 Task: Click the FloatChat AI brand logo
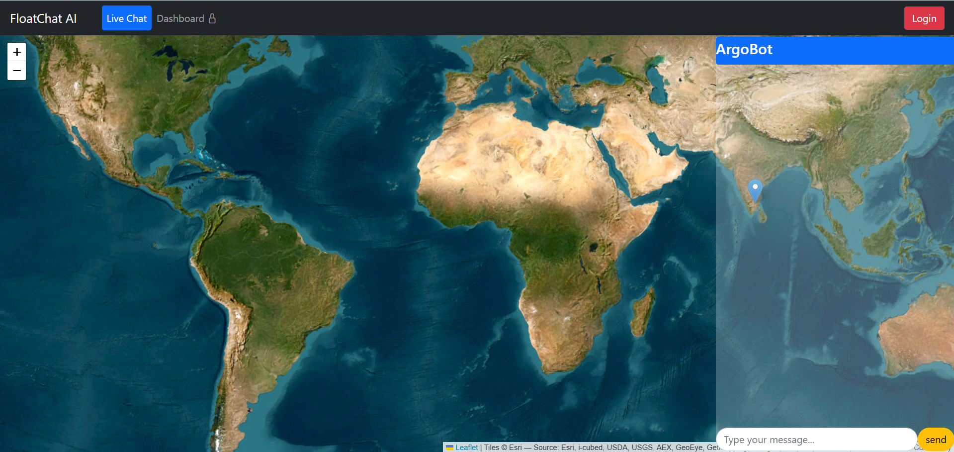(43, 18)
